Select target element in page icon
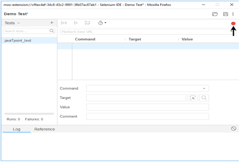Viewport: 240px width, 162px height. point(192,98)
